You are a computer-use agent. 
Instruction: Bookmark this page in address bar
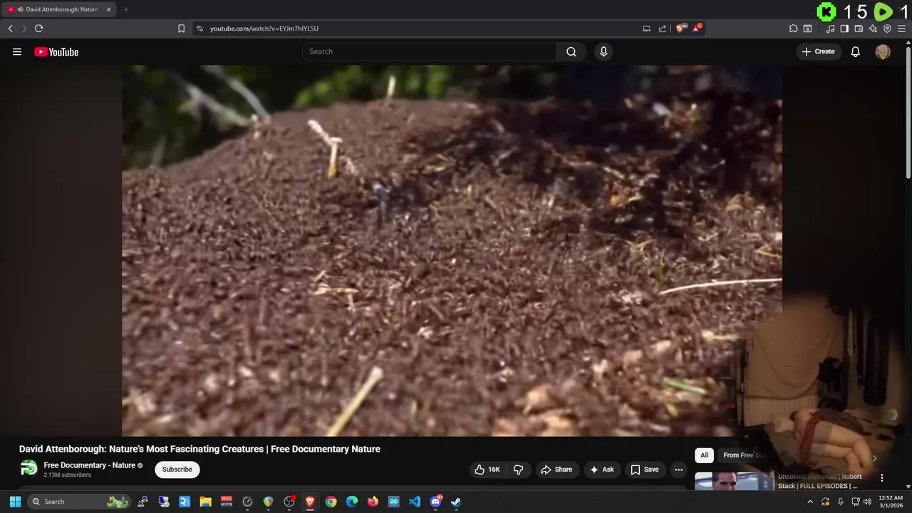(x=181, y=28)
